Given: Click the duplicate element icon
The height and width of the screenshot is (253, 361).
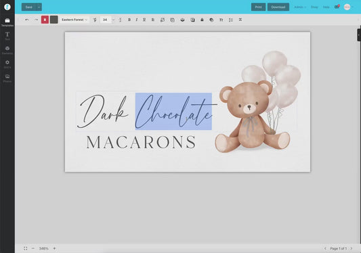Looking at the screenshot, I should click(163, 20).
